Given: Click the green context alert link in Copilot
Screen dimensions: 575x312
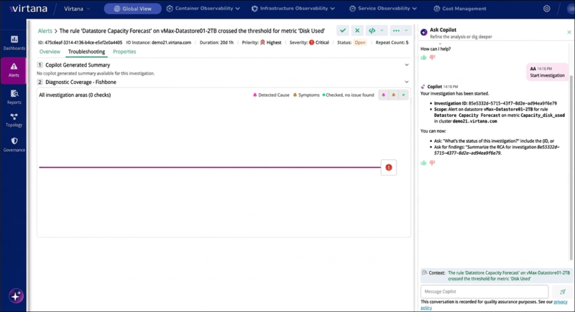Looking at the screenshot, I should click(509, 276).
